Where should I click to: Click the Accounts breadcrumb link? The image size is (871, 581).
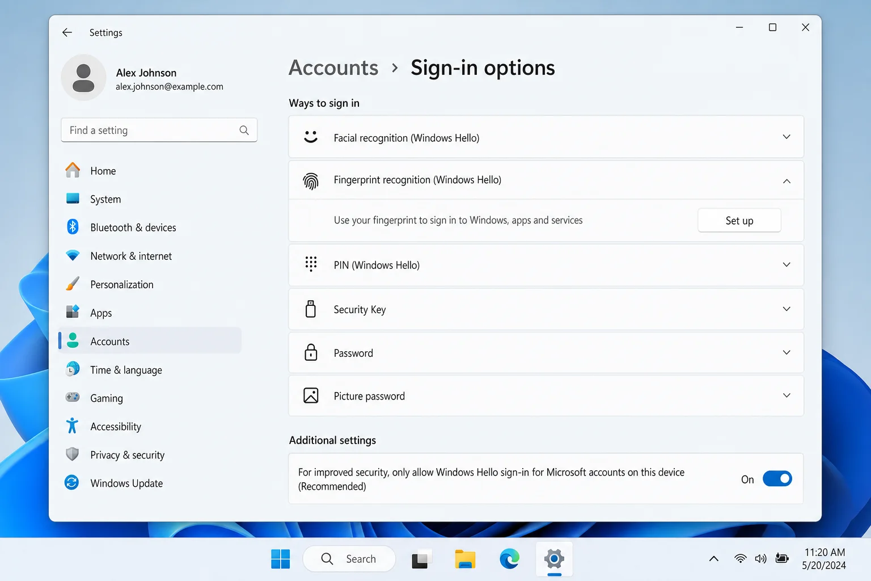(333, 68)
